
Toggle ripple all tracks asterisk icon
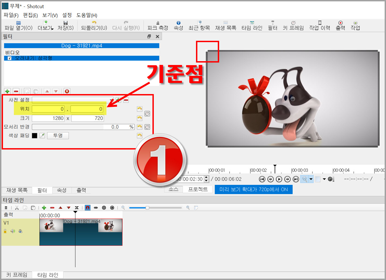point(112,208)
